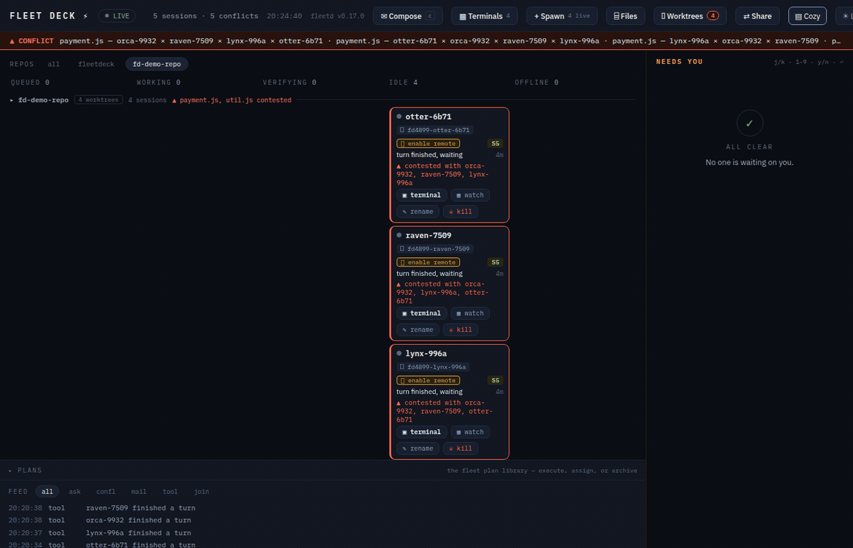Viewport: 853px width, 548px height.
Task: Click the S5 badge on otter-6b71
Action: pyautogui.click(x=495, y=144)
